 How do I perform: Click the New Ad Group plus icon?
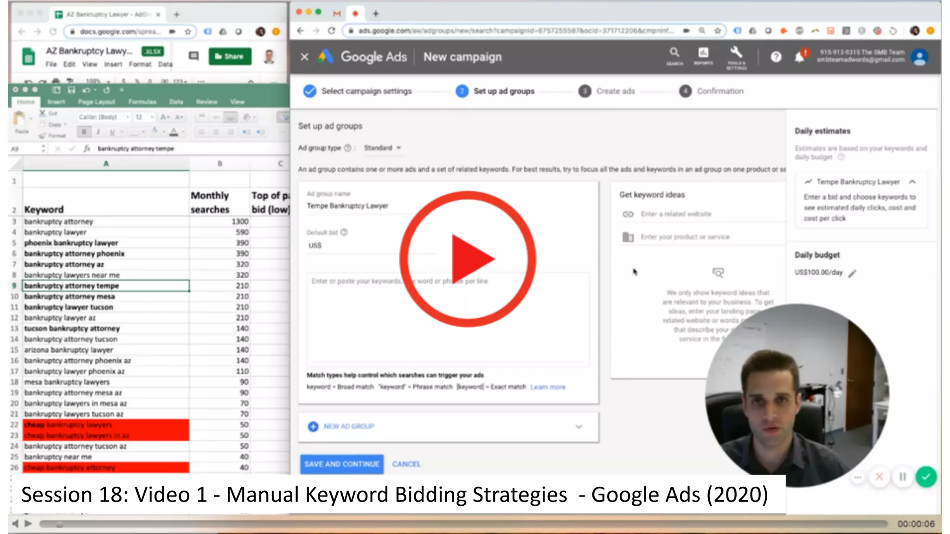[313, 426]
